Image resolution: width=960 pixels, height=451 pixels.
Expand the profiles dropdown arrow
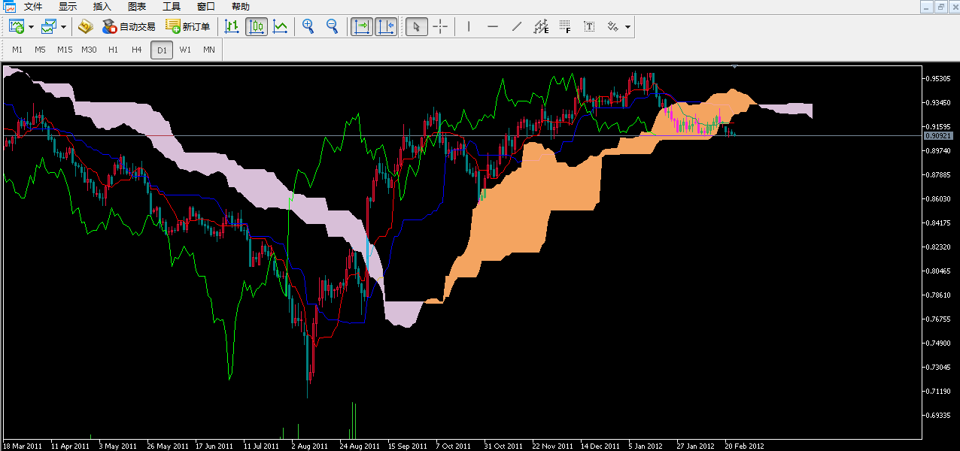click(63, 27)
